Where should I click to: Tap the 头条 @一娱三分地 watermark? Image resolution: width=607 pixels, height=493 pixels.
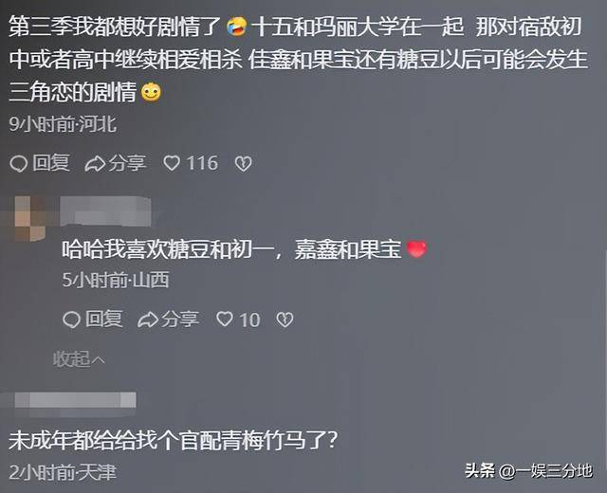click(x=528, y=471)
